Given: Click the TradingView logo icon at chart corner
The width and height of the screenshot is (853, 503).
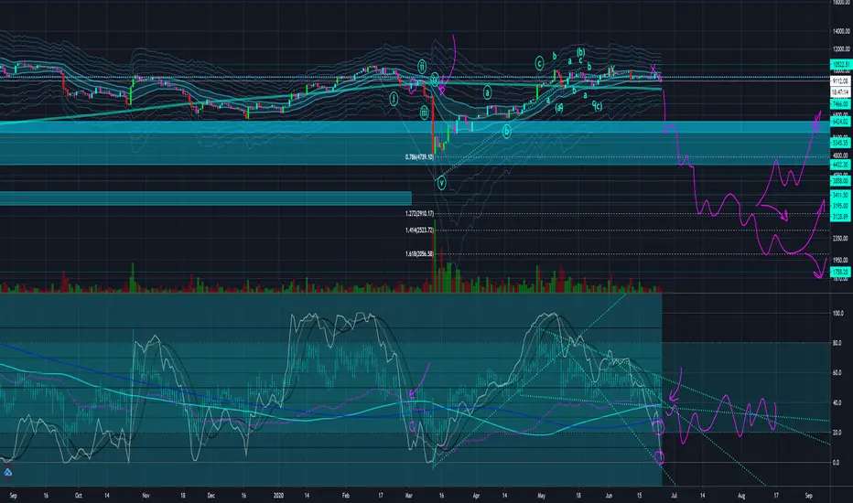Looking at the screenshot, I should point(7,473).
